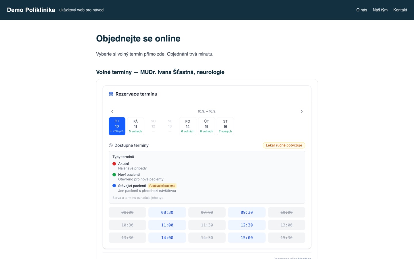The width and height of the screenshot is (414, 259).
Task: Book the 14:00 time slot
Action: click(x=167, y=238)
